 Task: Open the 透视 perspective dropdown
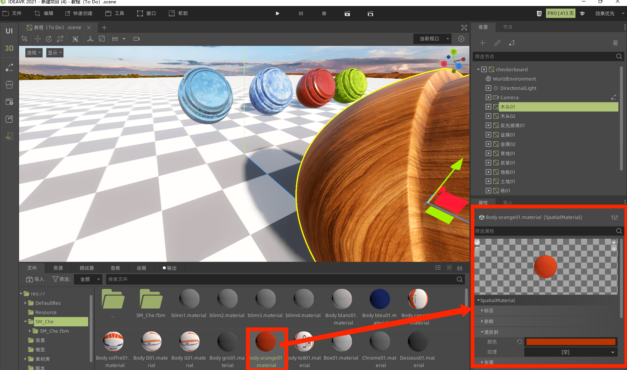click(x=34, y=53)
